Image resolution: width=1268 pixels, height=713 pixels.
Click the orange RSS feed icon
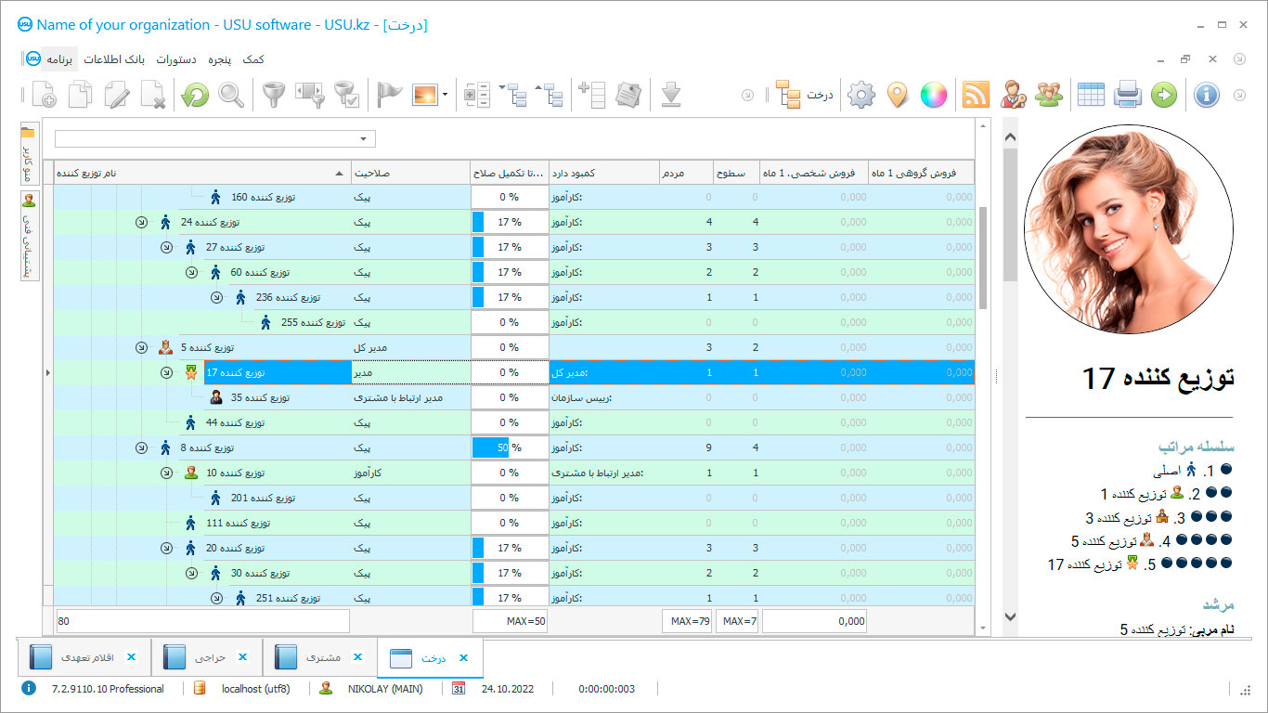[x=976, y=95]
